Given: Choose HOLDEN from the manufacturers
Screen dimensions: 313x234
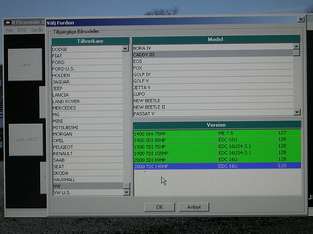Looking at the screenshot, I should pos(87,75).
